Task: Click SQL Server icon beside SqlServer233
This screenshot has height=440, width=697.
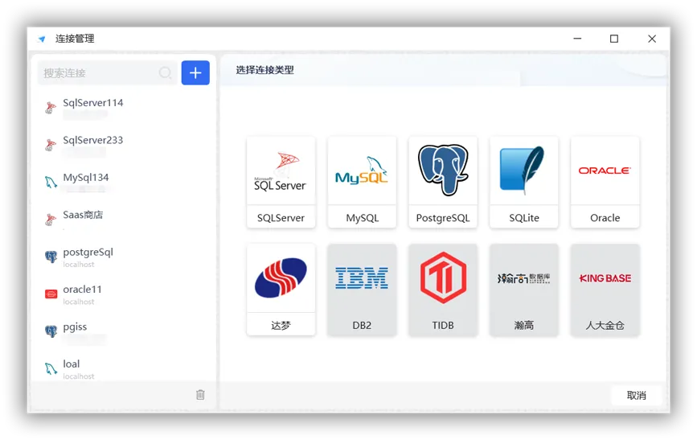Action: click(x=51, y=145)
